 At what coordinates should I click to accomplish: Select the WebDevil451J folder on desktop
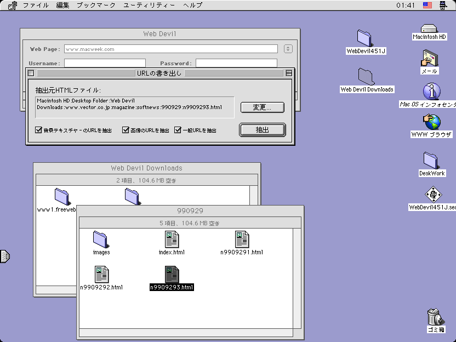(x=364, y=38)
